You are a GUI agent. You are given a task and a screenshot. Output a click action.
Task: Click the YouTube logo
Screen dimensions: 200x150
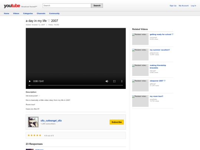(12, 6)
